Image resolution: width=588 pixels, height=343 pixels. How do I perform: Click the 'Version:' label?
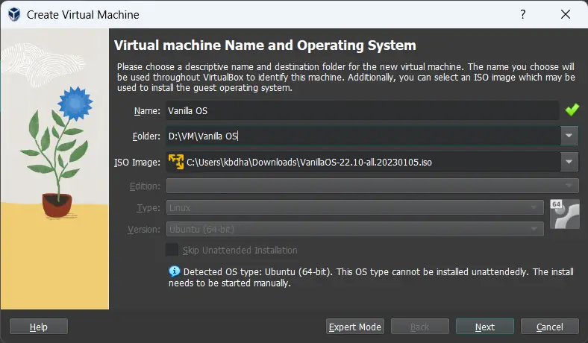(144, 229)
